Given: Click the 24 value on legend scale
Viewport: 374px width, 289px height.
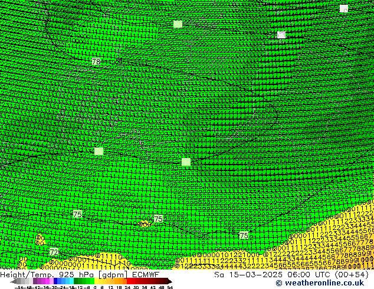Looking at the screenshot, I should pyautogui.click(x=127, y=287).
